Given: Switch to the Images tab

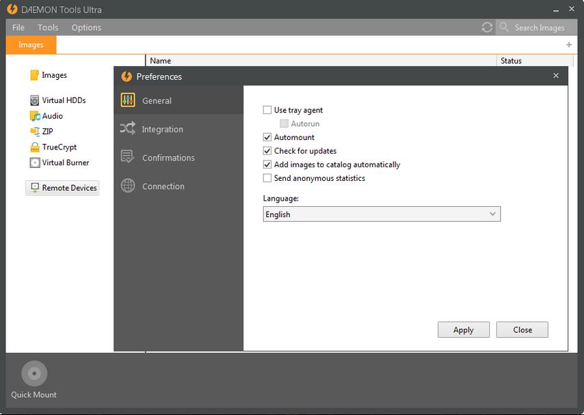Looking at the screenshot, I should pos(30,44).
